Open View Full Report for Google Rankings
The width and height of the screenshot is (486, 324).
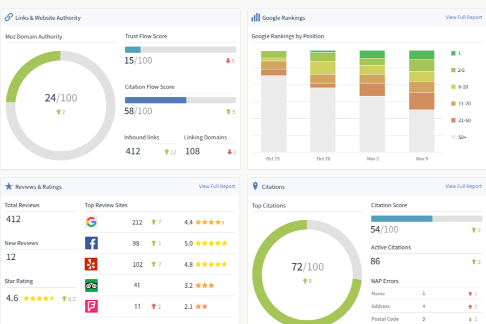[464, 17]
